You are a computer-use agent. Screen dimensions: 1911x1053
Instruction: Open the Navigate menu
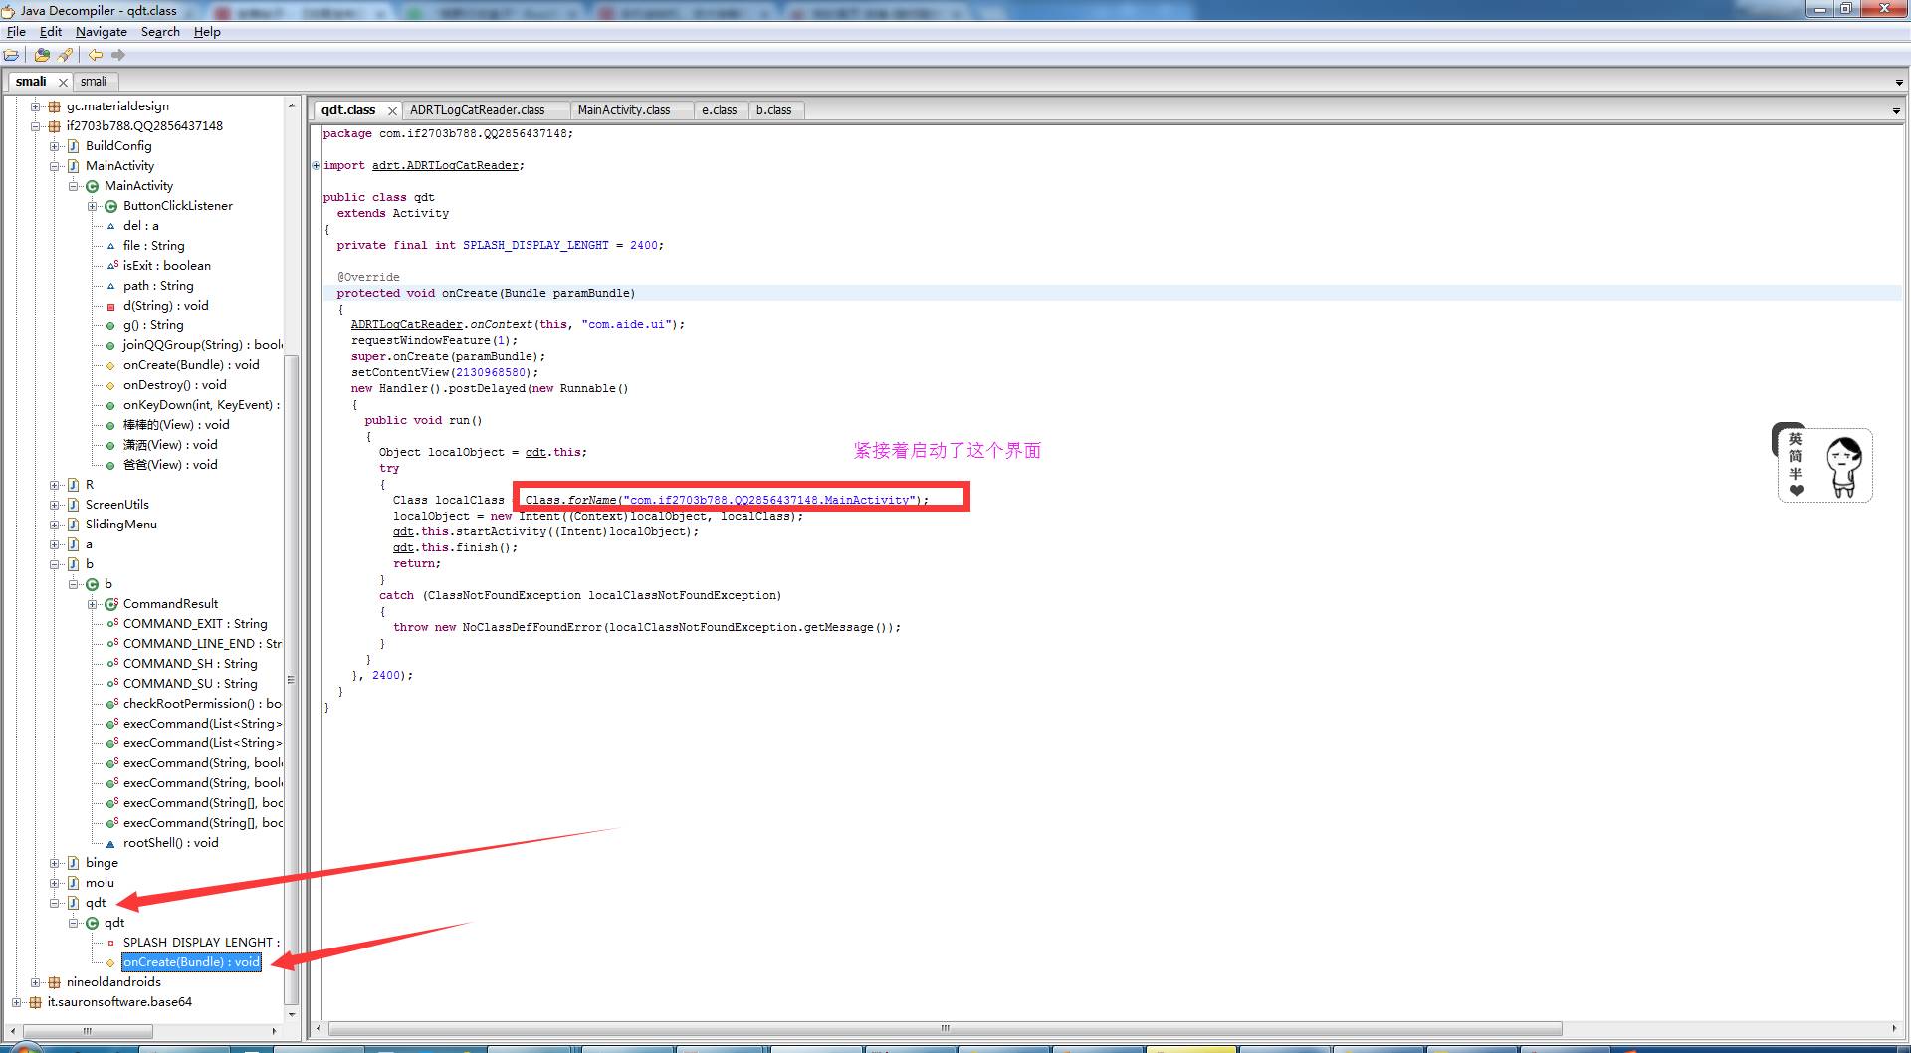[101, 32]
